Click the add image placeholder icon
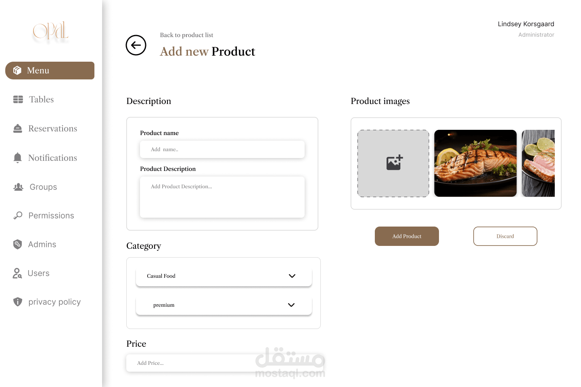 point(395,162)
